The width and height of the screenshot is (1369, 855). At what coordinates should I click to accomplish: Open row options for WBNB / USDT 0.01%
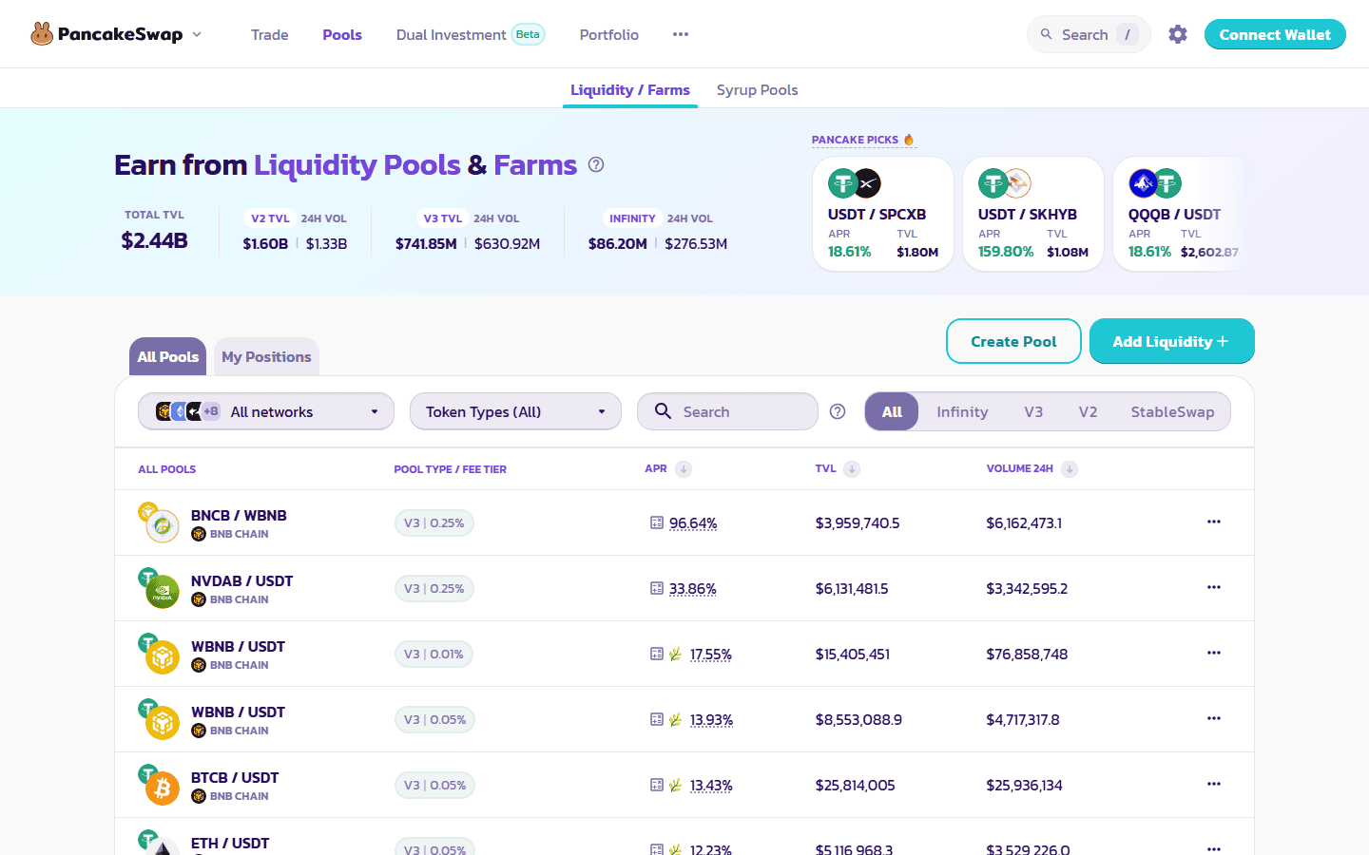(1214, 653)
